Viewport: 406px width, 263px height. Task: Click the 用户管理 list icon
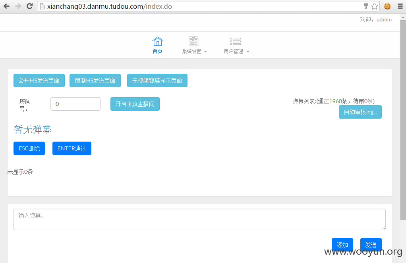235,41
